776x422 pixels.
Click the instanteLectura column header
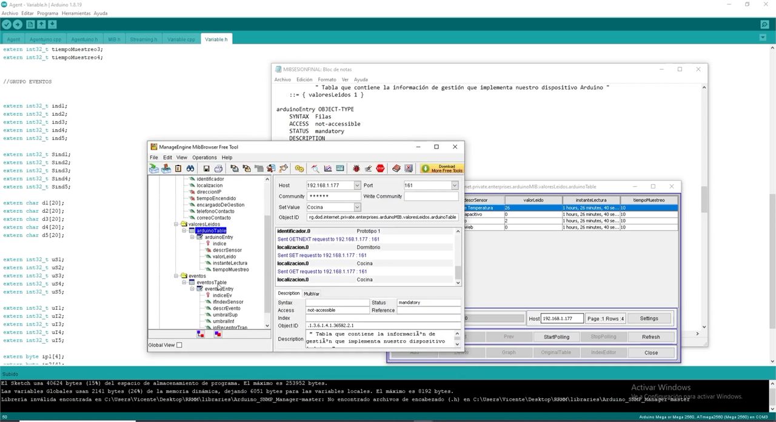pyautogui.click(x=590, y=200)
